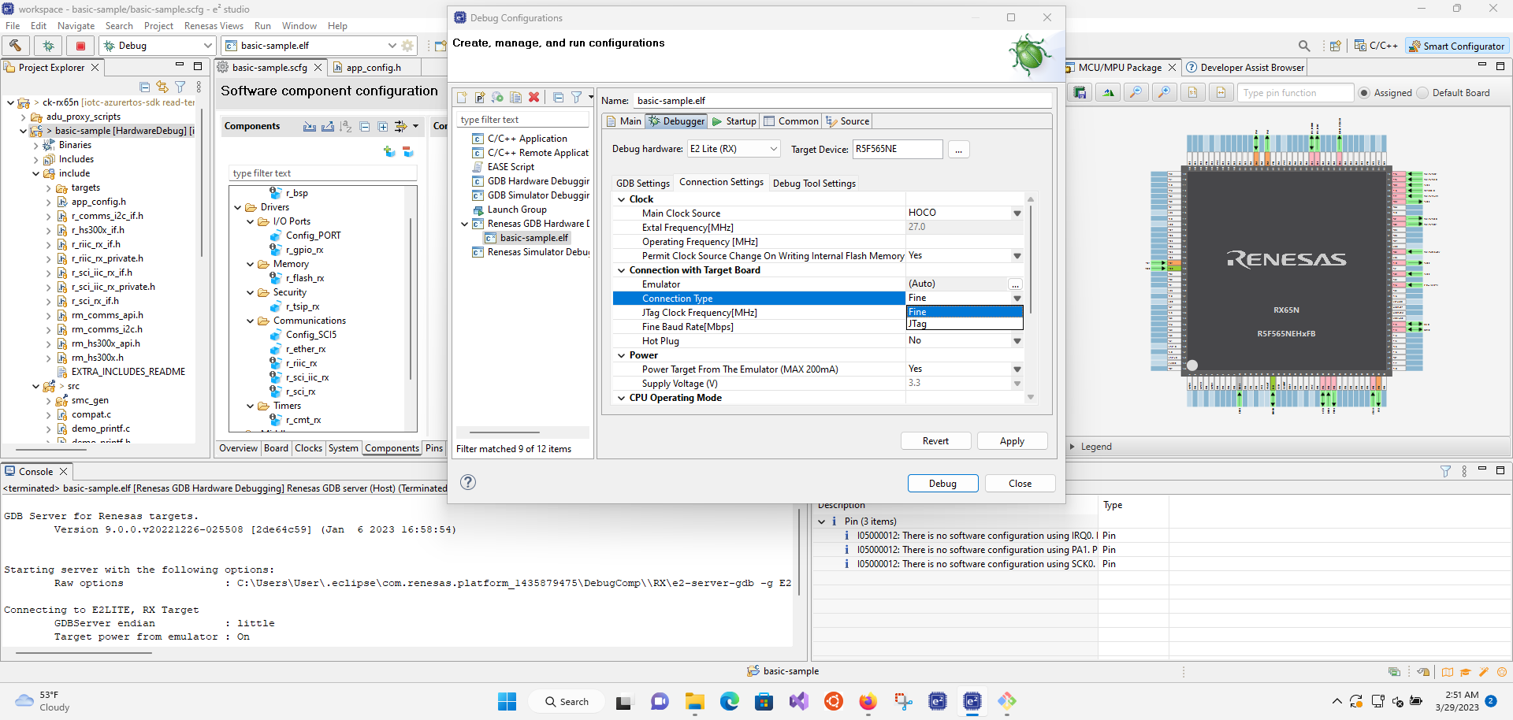Click the configuration tree filter text field
The width and height of the screenshot is (1513, 720).
click(523, 120)
